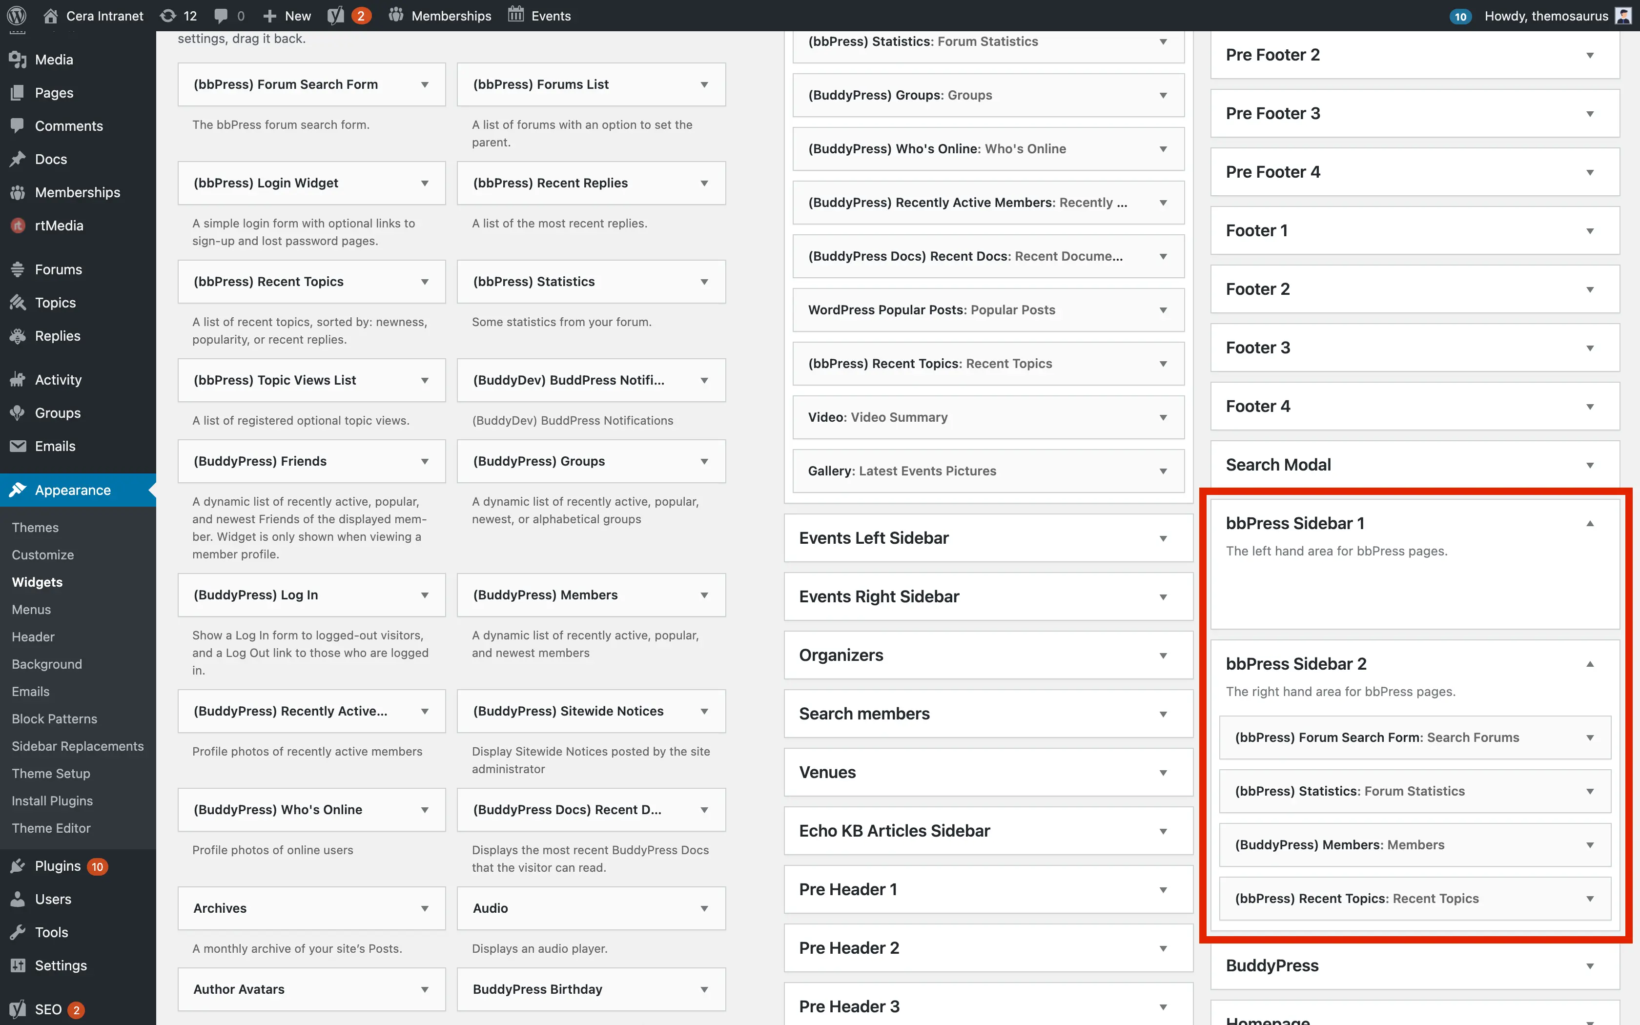Click the Widgets submenu link
The height and width of the screenshot is (1025, 1640).
click(37, 582)
